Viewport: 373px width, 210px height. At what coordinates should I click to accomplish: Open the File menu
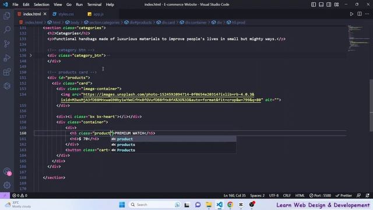[x=15, y=5]
